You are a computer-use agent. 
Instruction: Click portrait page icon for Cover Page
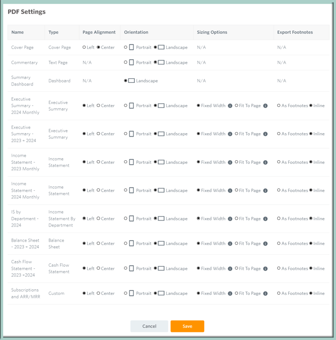[131, 47]
